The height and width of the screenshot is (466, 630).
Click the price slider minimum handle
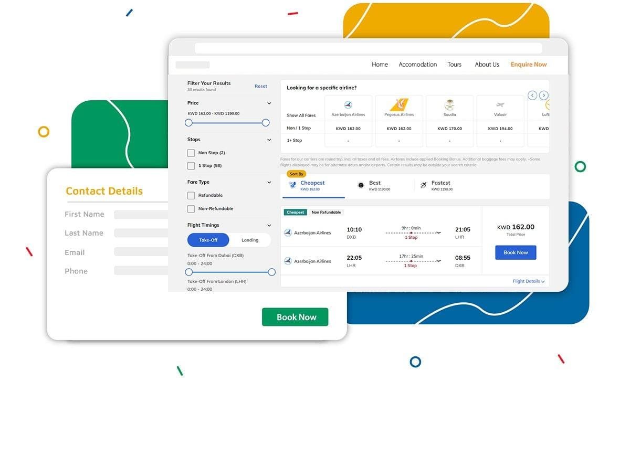[188, 123]
